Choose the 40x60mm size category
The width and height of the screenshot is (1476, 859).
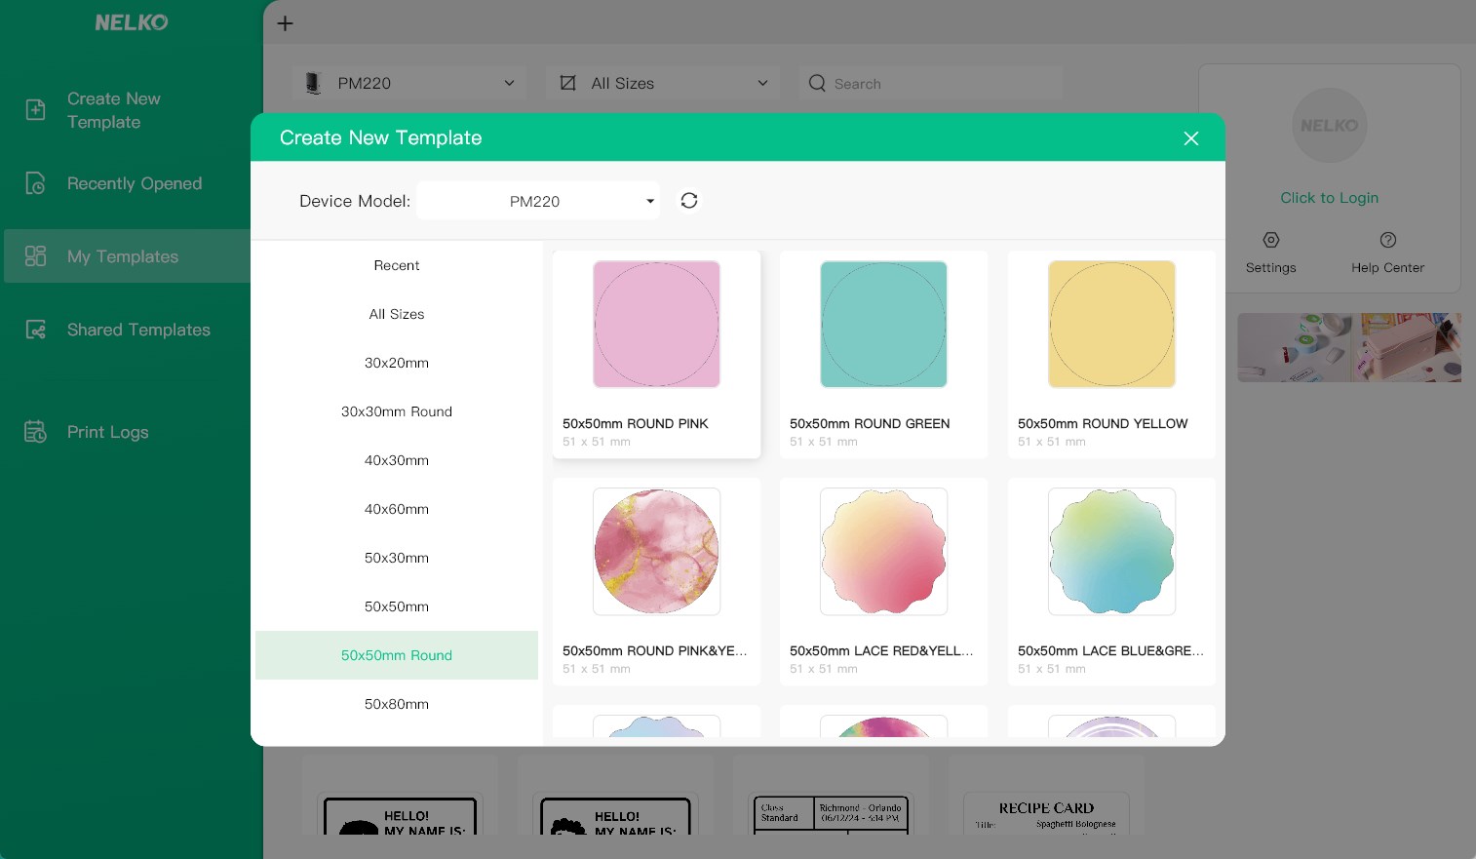397,509
